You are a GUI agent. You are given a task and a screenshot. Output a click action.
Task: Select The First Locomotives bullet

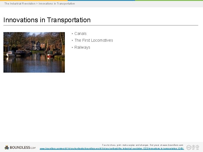click(94, 40)
